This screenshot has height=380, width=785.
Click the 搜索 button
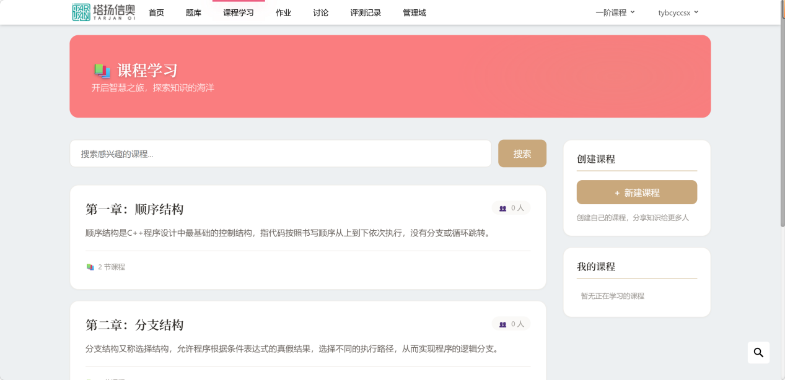pyautogui.click(x=522, y=153)
